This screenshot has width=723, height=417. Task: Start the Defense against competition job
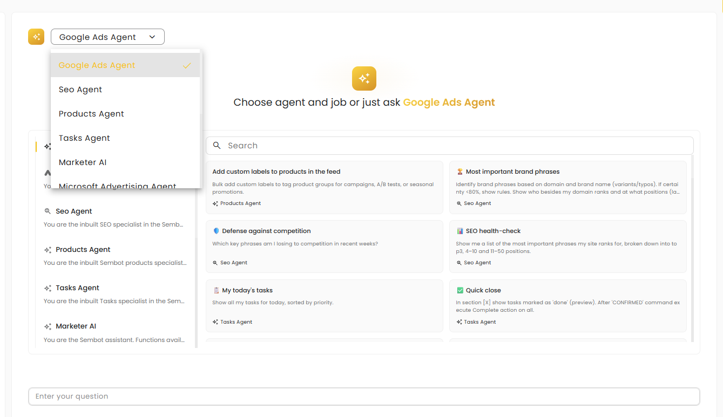tap(325, 247)
